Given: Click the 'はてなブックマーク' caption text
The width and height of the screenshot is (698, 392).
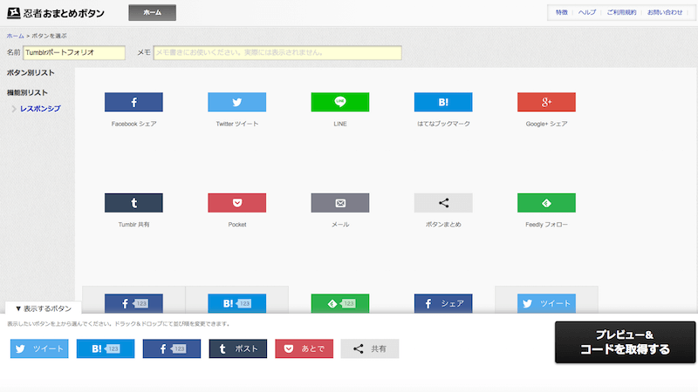Looking at the screenshot, I should tap(443, 124).
